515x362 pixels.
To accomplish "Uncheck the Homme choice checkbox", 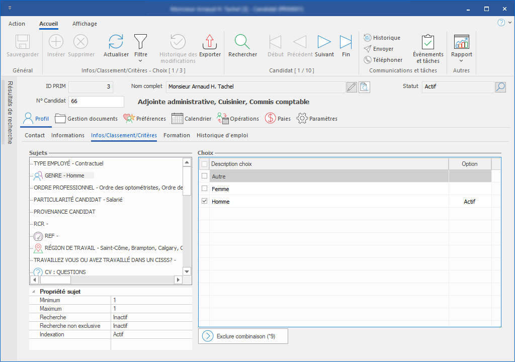I will coord(204,201).
